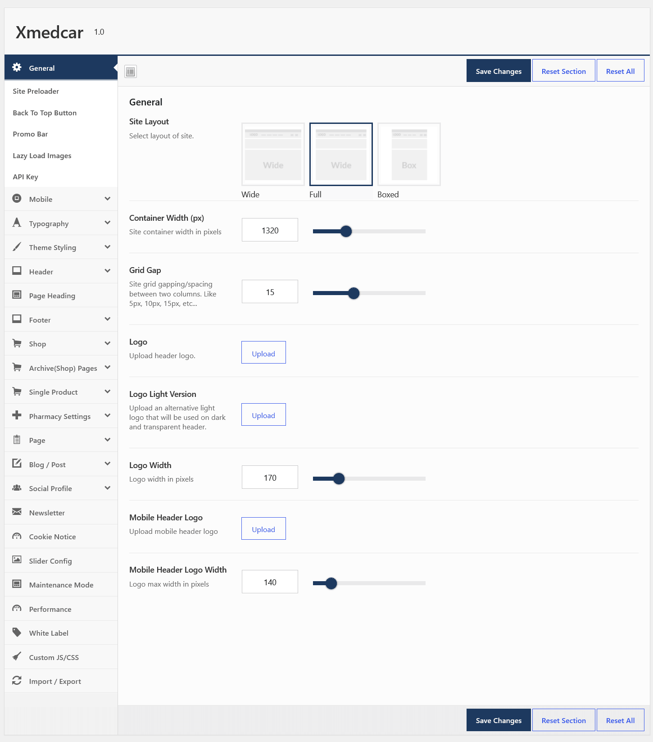Expand the Theme Styling chevron
653x742 pixels.
[107, 247]
